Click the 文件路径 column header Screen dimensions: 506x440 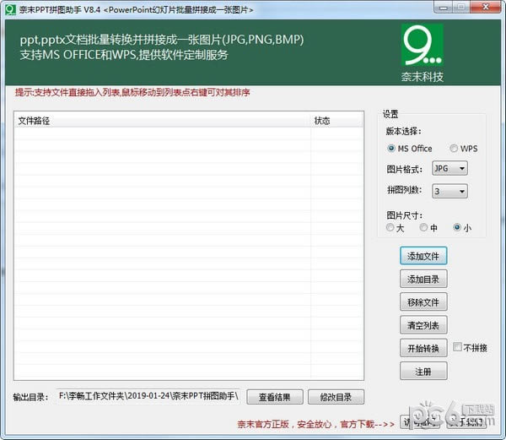162,121
